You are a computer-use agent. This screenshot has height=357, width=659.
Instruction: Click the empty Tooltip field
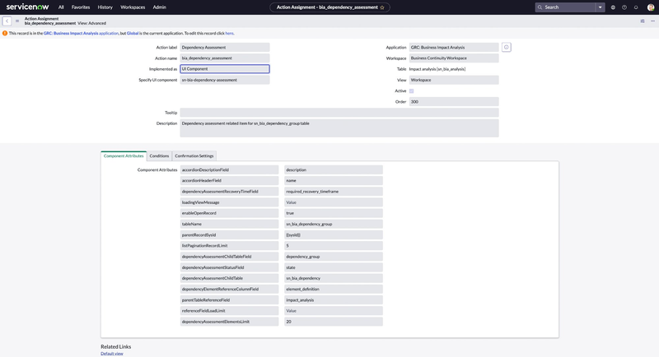tap(339, 113)
